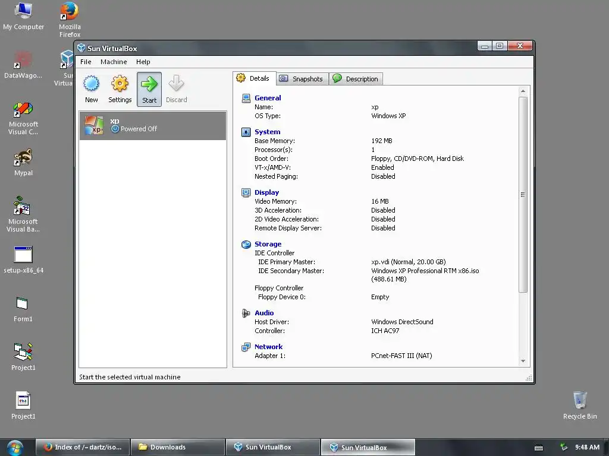Click the details pane scrollbar thumb

coord(523,195)
